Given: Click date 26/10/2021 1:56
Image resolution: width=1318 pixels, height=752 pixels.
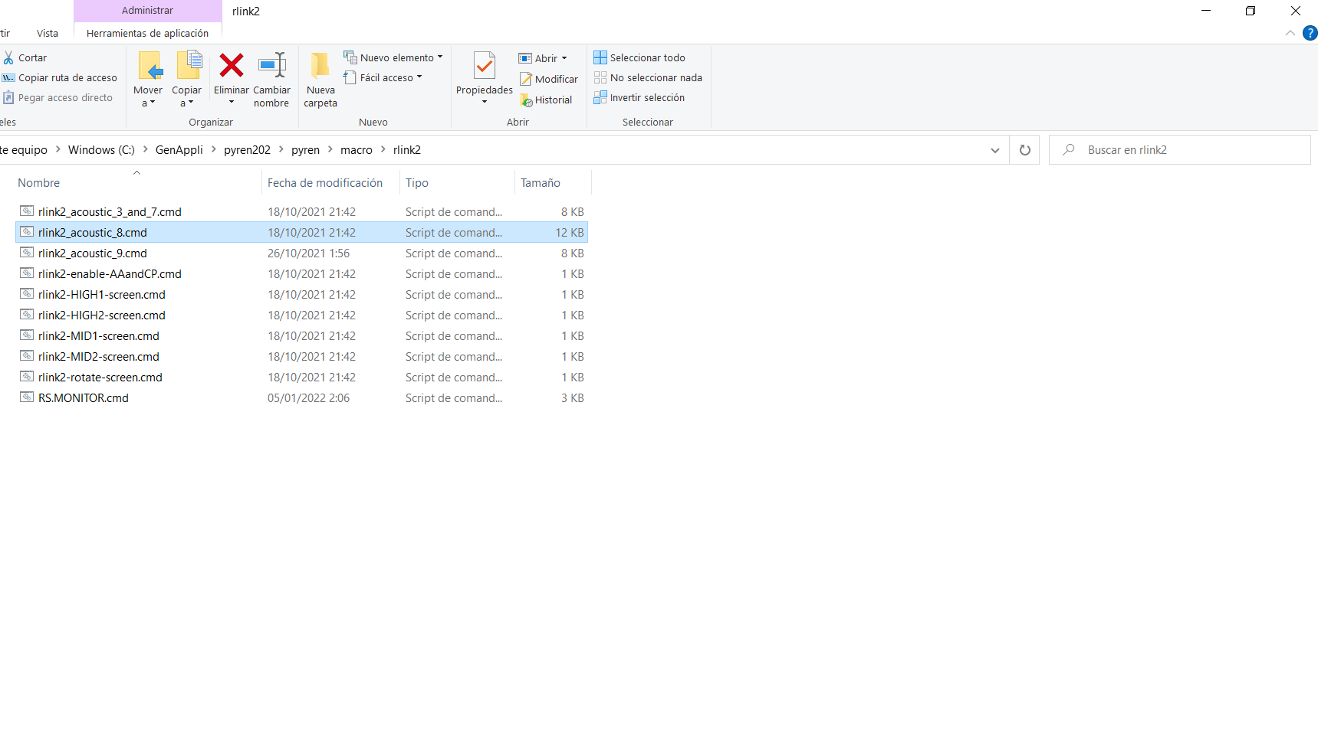Looking at the screenshot, I should pyautogui.click(x=308, y=253).
